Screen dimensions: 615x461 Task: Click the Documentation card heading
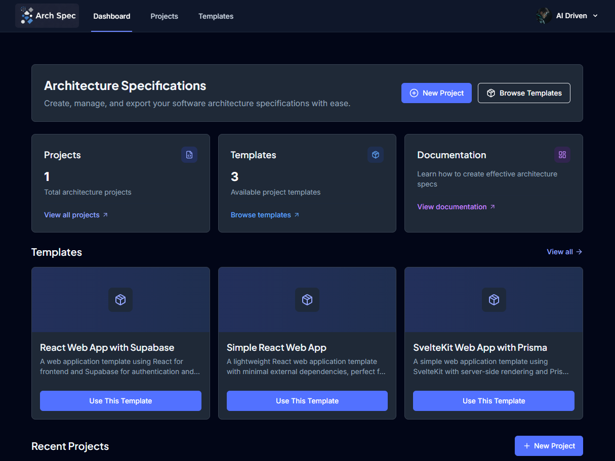coord(452,155)
